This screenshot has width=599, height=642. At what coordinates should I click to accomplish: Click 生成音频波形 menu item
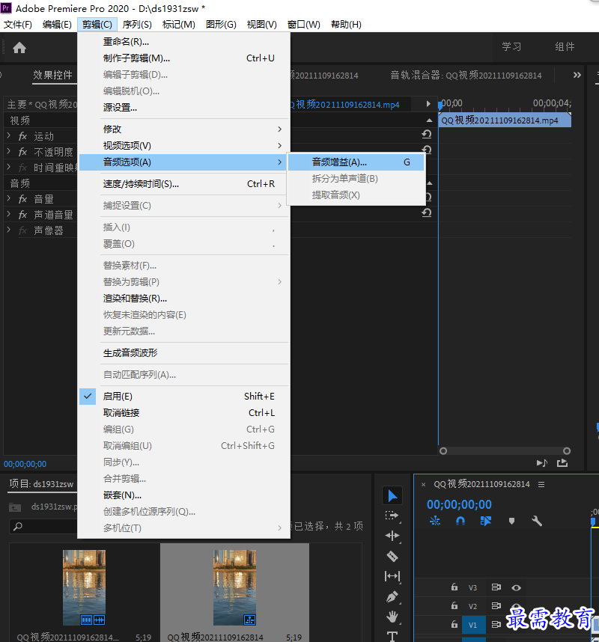click(184, 353)
